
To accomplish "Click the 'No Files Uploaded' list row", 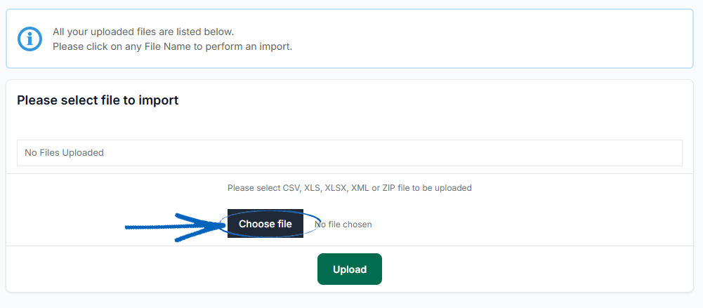I will tap(350, 153).
